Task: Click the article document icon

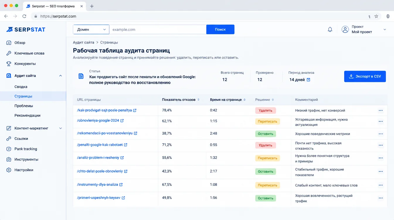Action: (x=81, y=76)
